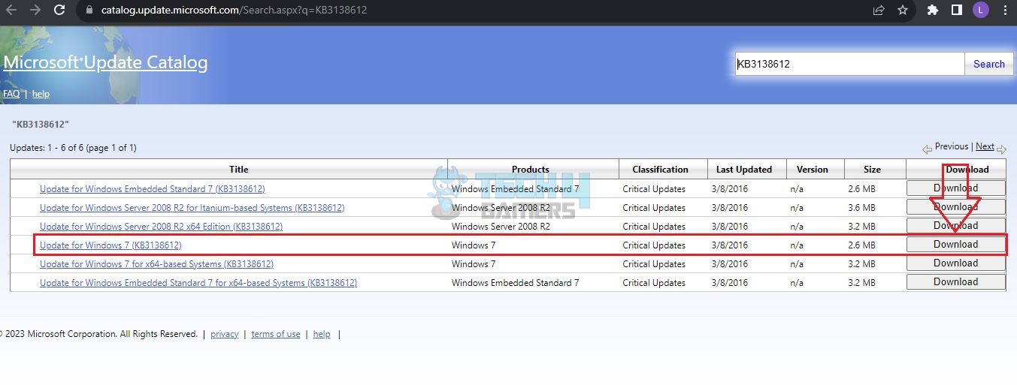Open the terms of use link

click(x=276, y=334)
